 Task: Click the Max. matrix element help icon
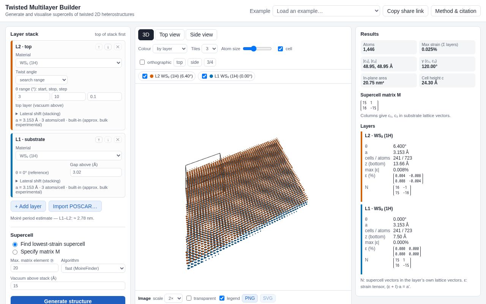click(x=52, y=261)
